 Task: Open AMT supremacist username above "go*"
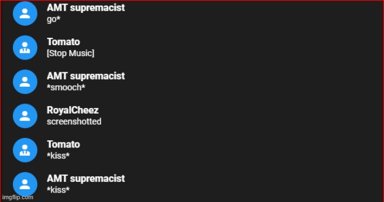tap(86, 8)
